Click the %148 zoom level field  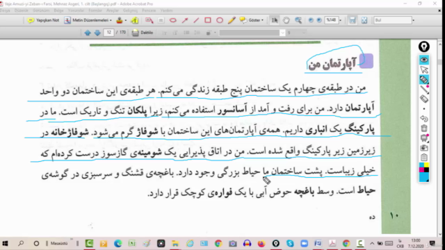coord(332,20)
